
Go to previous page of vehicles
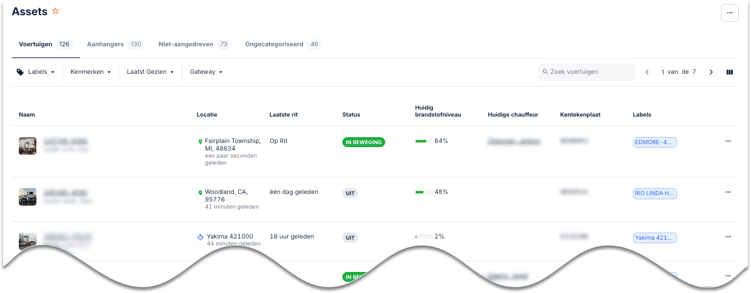(647, 72)
